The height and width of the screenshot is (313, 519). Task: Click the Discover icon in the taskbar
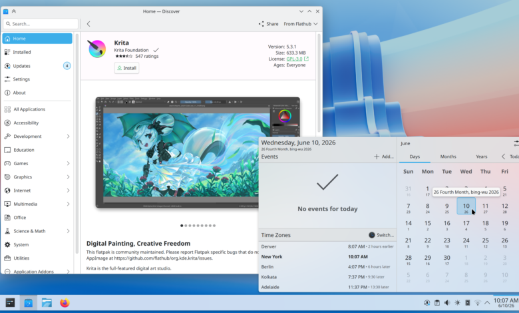tap(29, 303)
